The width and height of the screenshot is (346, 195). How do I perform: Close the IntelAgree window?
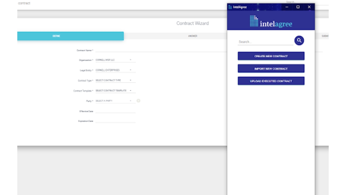309,7
